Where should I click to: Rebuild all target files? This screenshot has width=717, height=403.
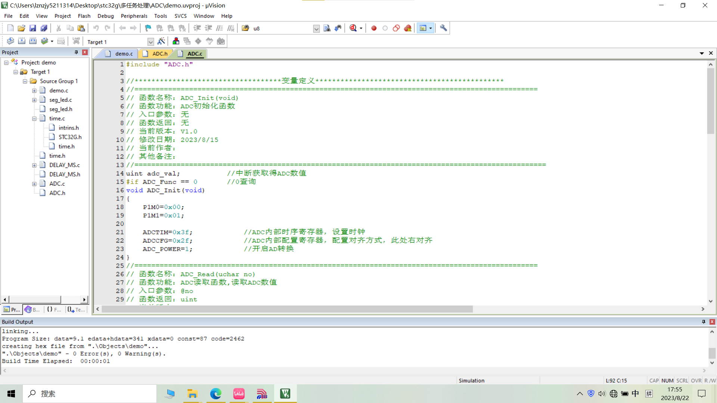33,41
